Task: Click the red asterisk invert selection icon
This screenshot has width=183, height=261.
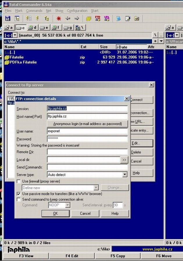Action: pos(58,18)
